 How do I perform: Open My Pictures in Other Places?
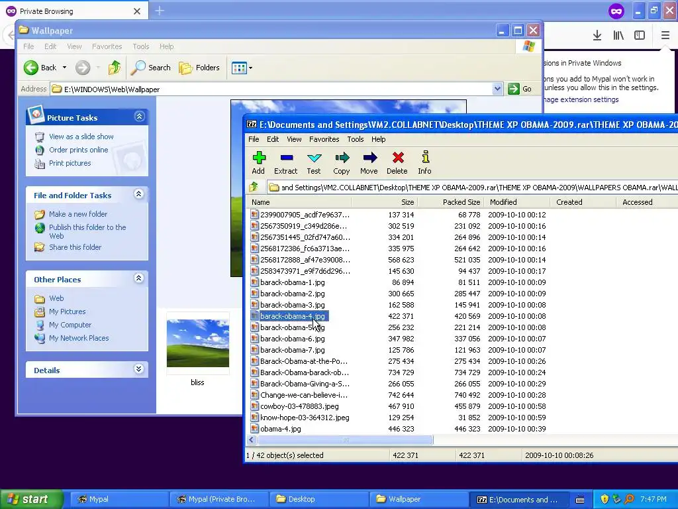pyautogui.click(x=68, y=311)
